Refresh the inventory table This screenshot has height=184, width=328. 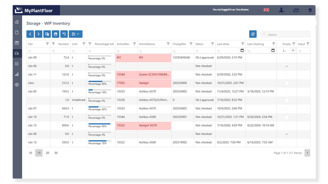pyautogui.click(x=253, y=34)
